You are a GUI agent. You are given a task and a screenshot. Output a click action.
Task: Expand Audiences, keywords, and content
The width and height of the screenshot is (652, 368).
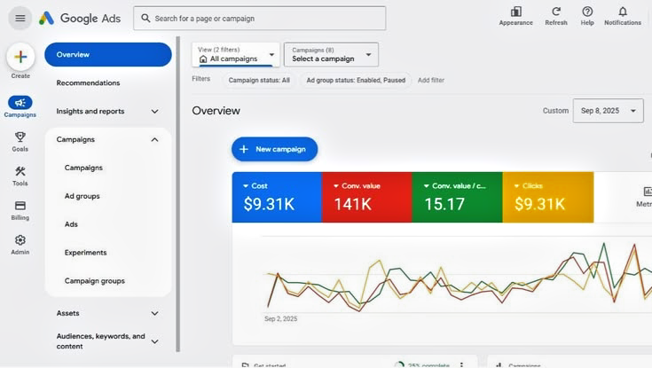click(154, 341)
